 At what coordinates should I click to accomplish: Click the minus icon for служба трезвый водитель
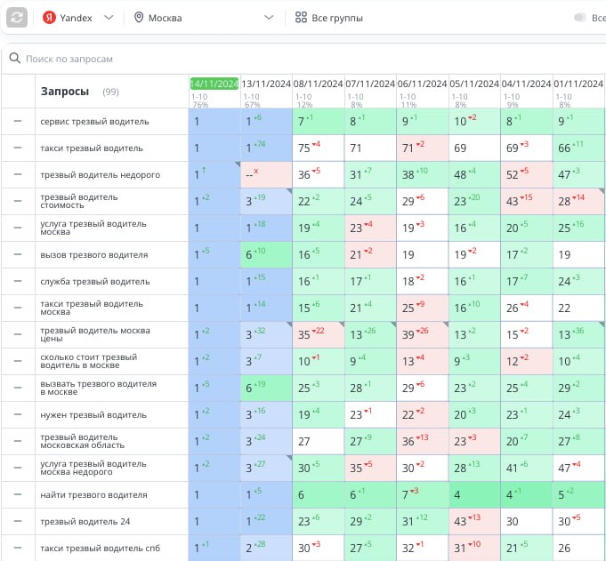[18, 281]
